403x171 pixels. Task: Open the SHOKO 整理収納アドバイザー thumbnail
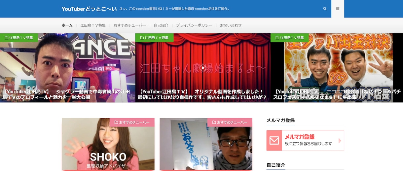(x=108, y=144)
